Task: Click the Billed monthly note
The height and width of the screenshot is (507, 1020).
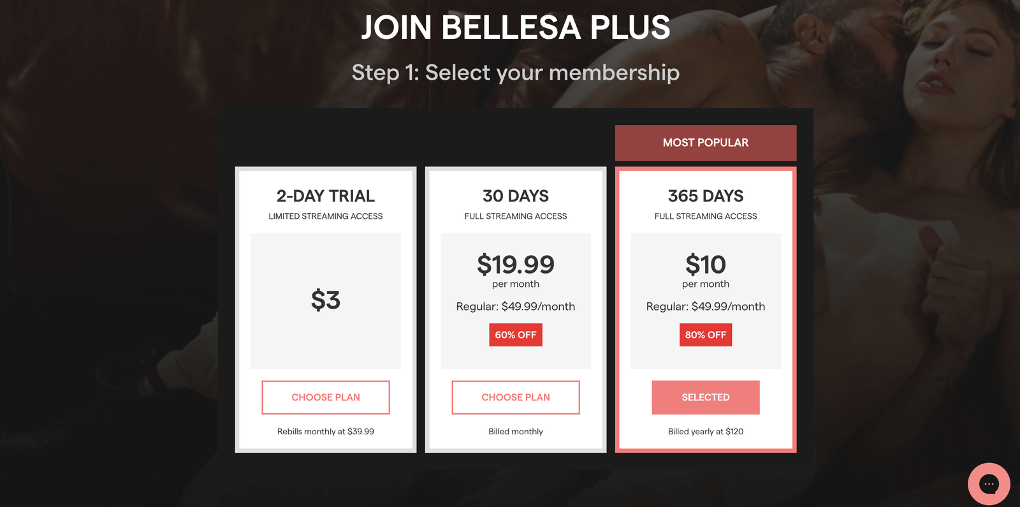Action: click(x=516, y=432)
